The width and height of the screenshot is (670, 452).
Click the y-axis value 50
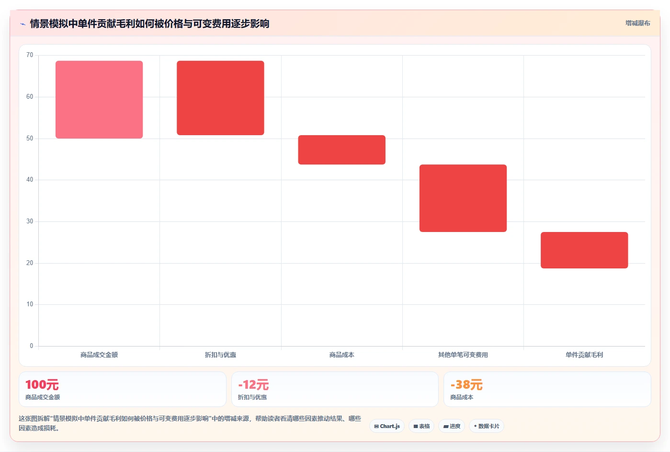tap(30, 139)
